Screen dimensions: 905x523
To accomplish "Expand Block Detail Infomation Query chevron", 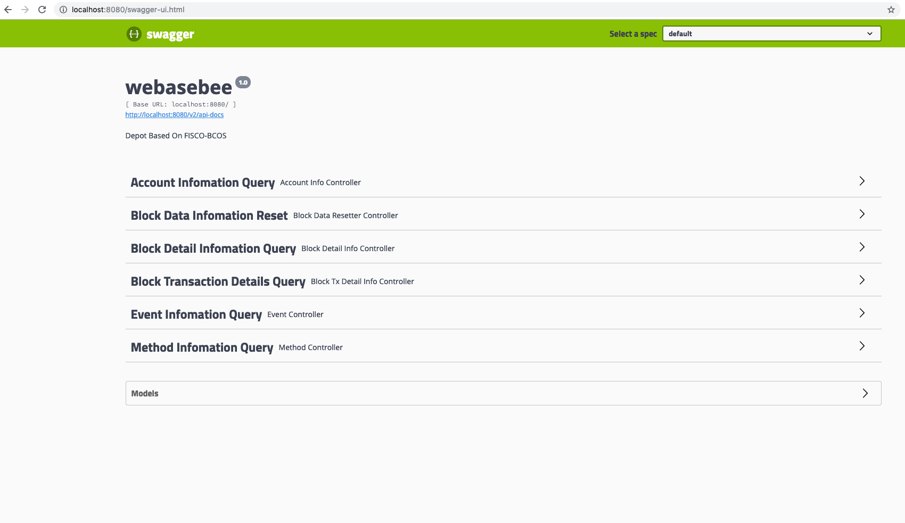I will coord(861,247).
